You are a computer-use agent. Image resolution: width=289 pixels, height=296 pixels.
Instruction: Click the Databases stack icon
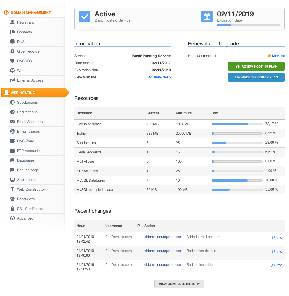coord(12,160)
